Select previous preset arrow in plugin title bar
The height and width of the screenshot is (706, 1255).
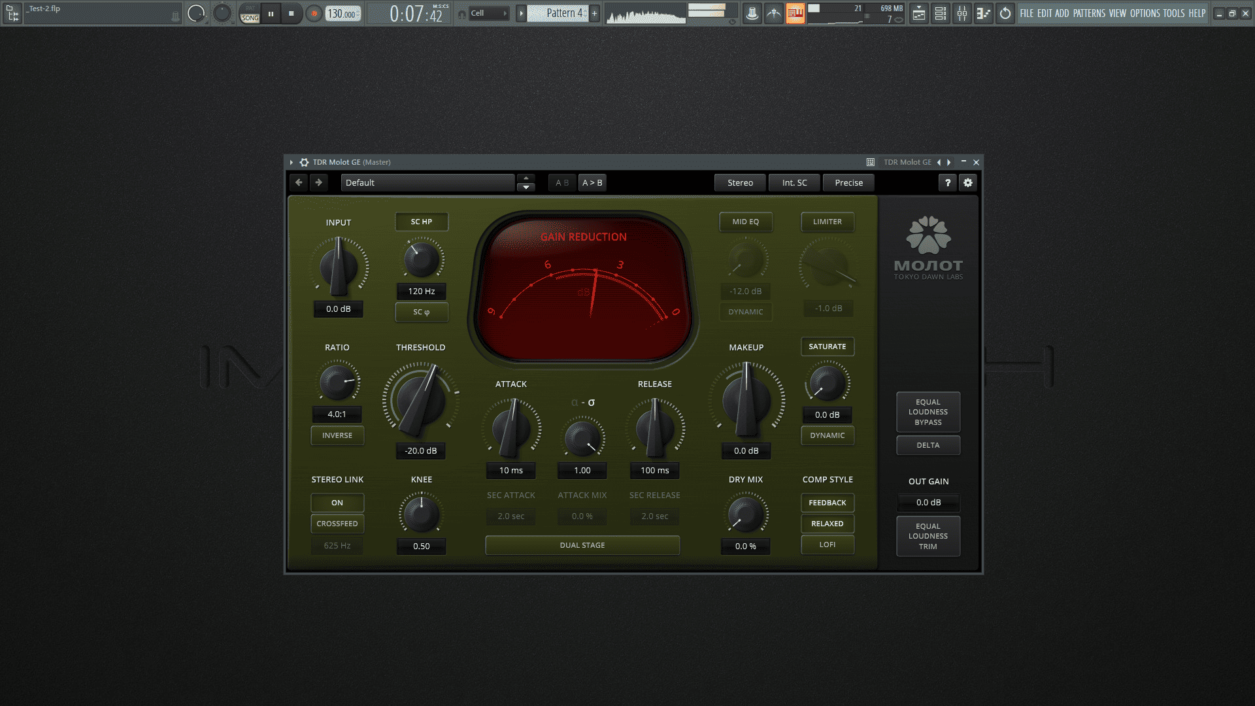point(939,162)
